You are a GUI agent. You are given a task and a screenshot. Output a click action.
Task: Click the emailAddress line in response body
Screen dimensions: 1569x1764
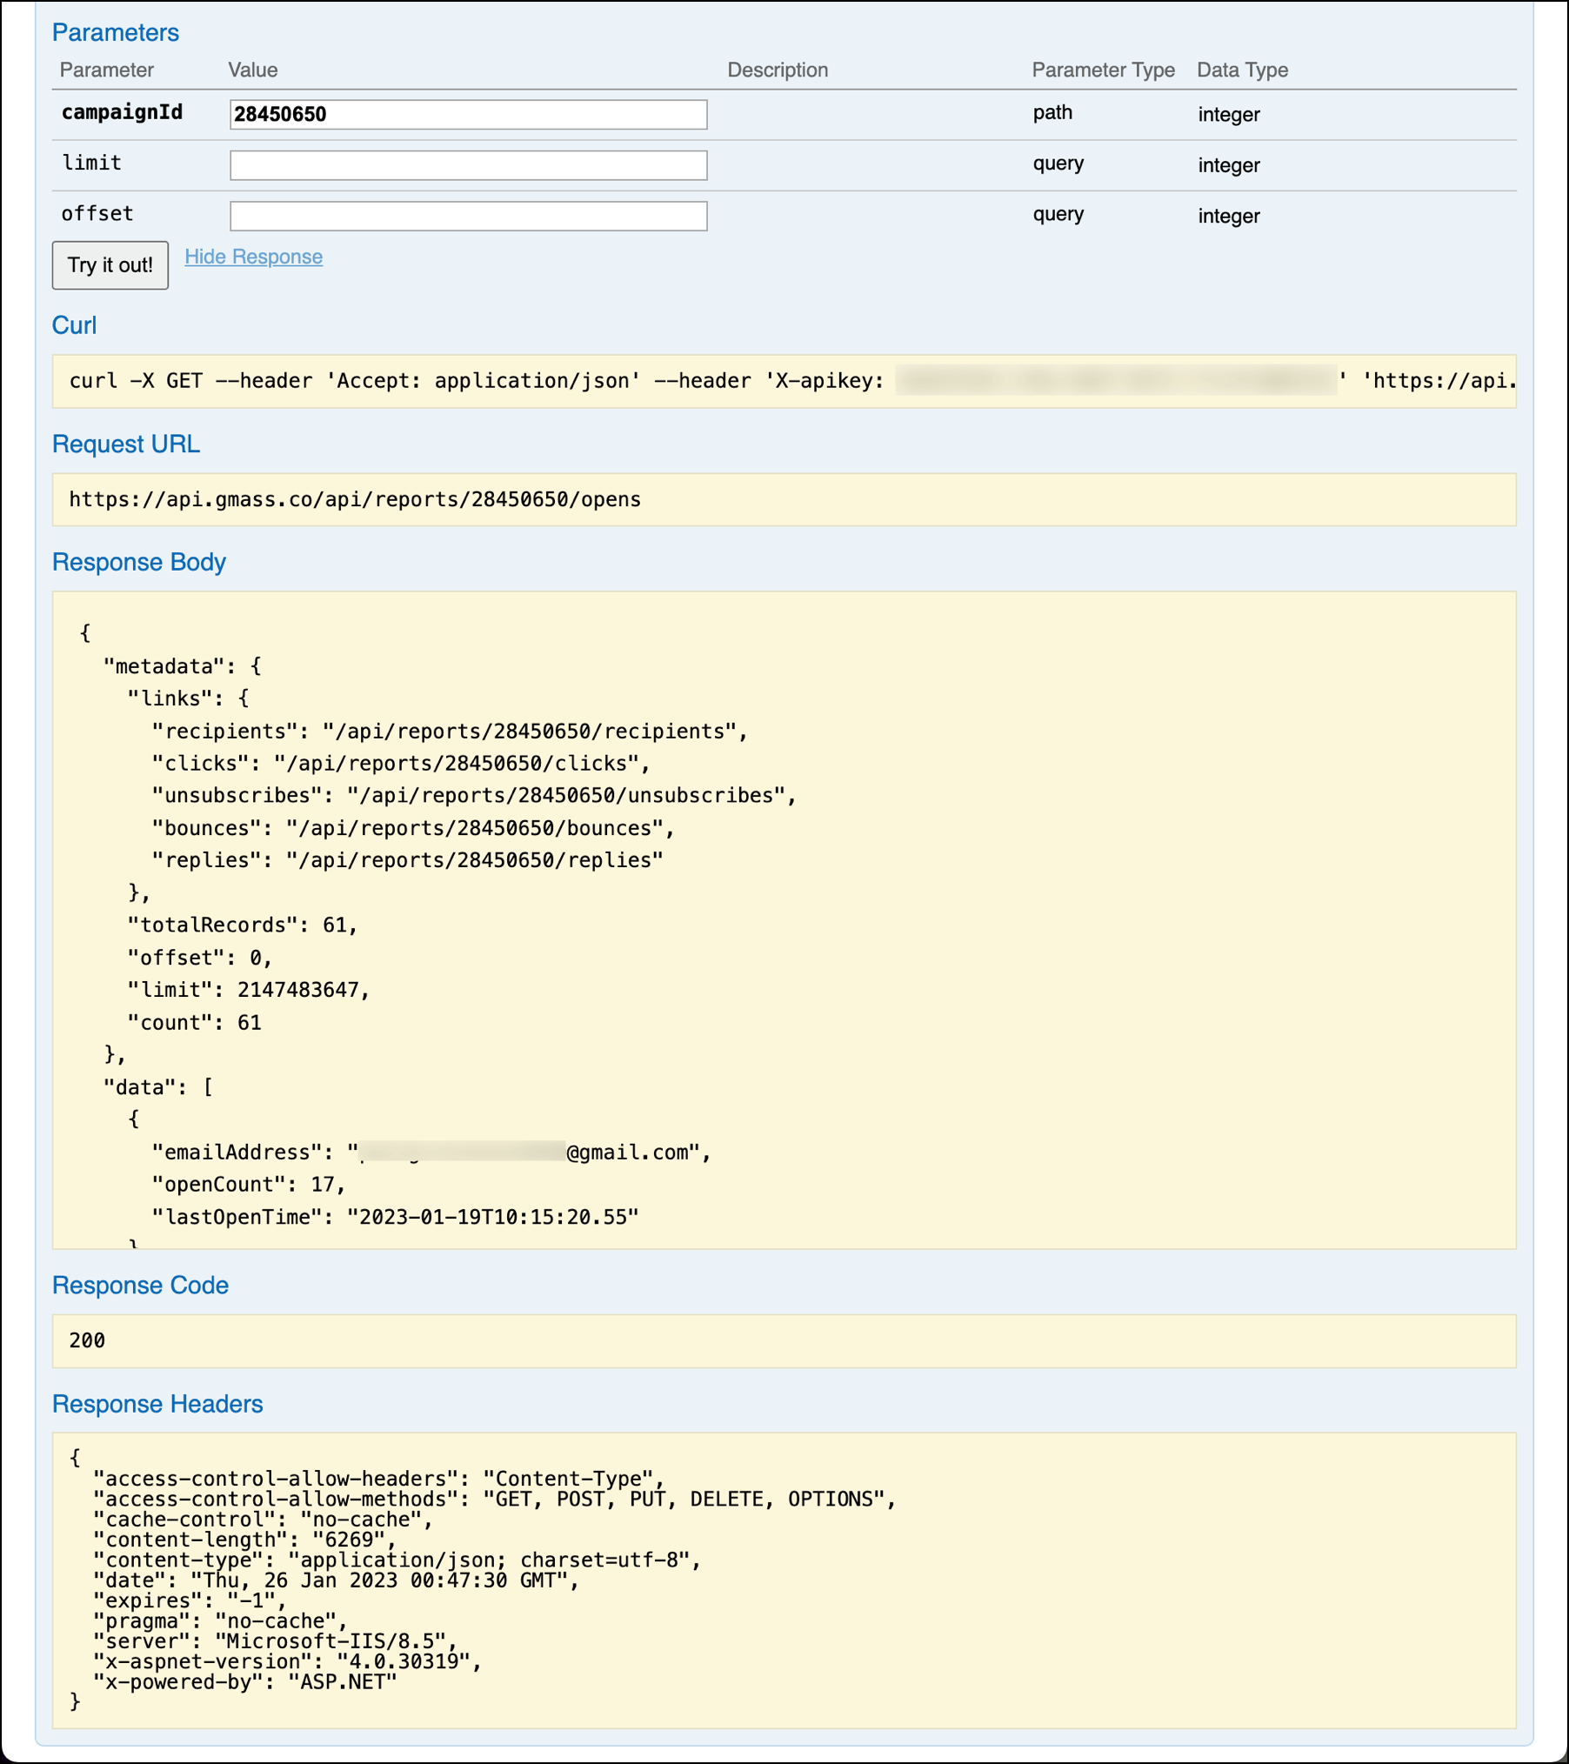431,1153
